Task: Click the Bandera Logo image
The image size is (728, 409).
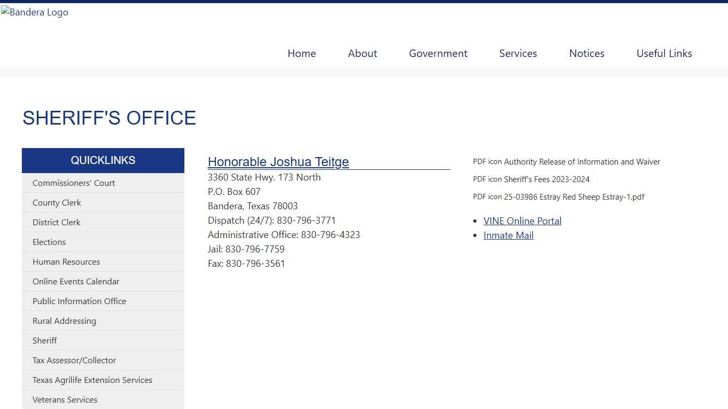Action: point(35,12)
